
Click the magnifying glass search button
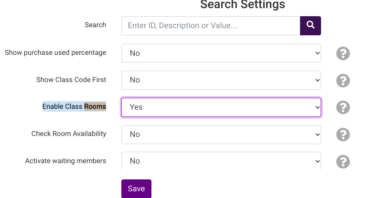point(311,25)
